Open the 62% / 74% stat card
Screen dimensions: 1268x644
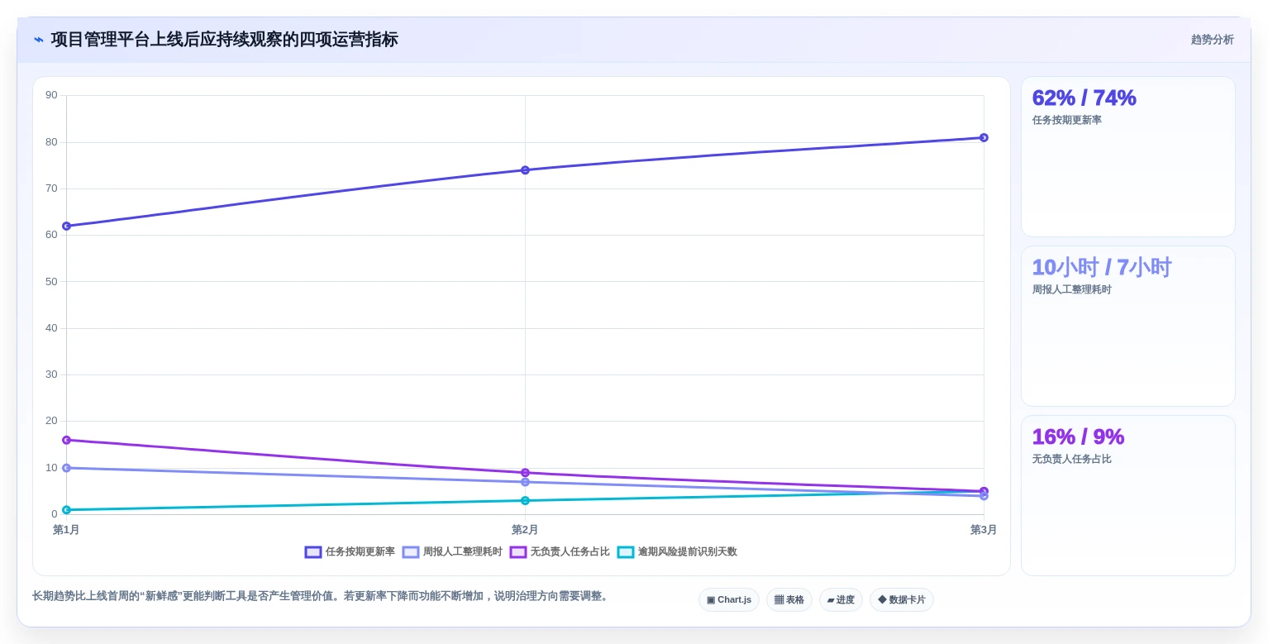(1128, 157)
